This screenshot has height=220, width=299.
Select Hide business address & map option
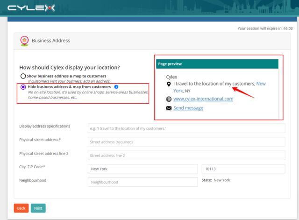[x=23, y=87]
